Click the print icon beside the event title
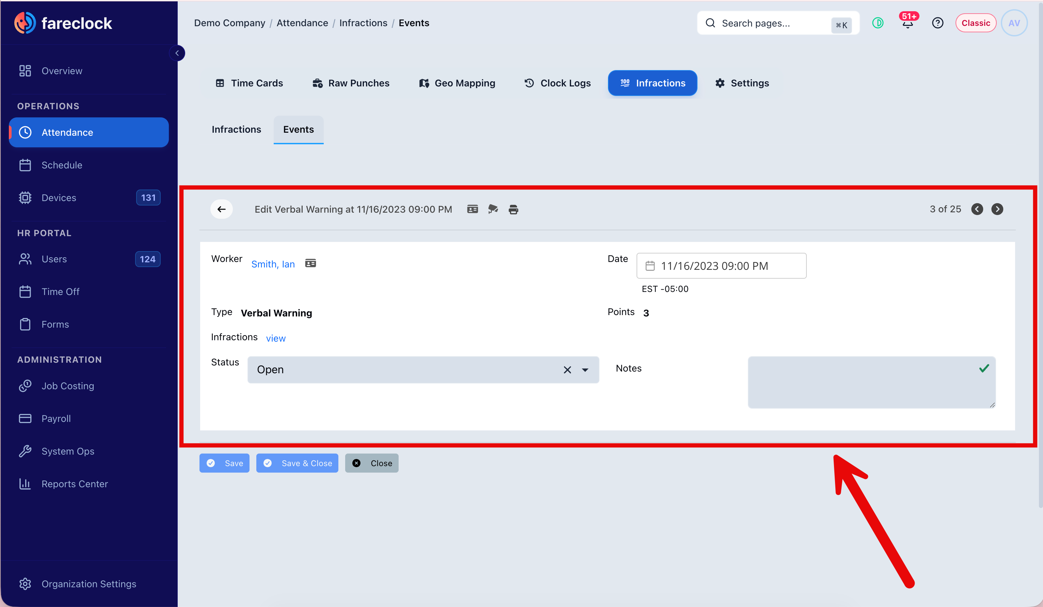Image resolution: width=1043 pixels, height=607 pixels. (513, 209)
